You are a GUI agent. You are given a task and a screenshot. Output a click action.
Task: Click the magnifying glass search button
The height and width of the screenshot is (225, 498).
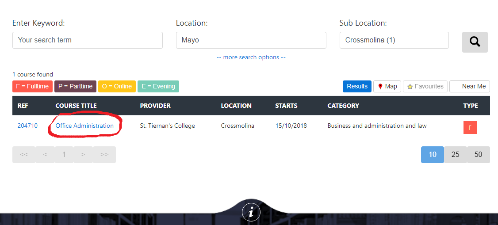475,42
